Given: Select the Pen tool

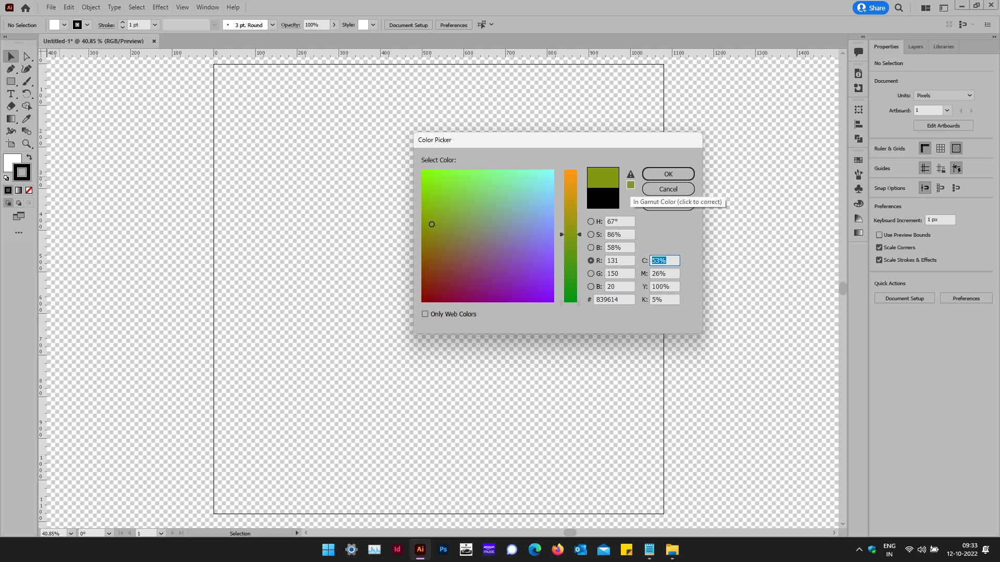Looking at the screenshot, I should 10,69.
